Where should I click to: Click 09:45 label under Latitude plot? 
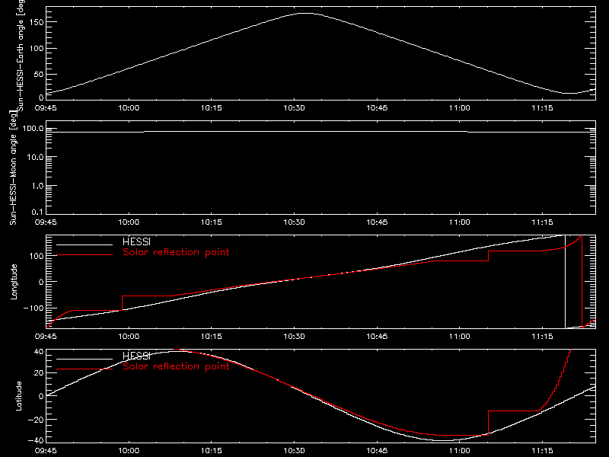click(46, 451)
